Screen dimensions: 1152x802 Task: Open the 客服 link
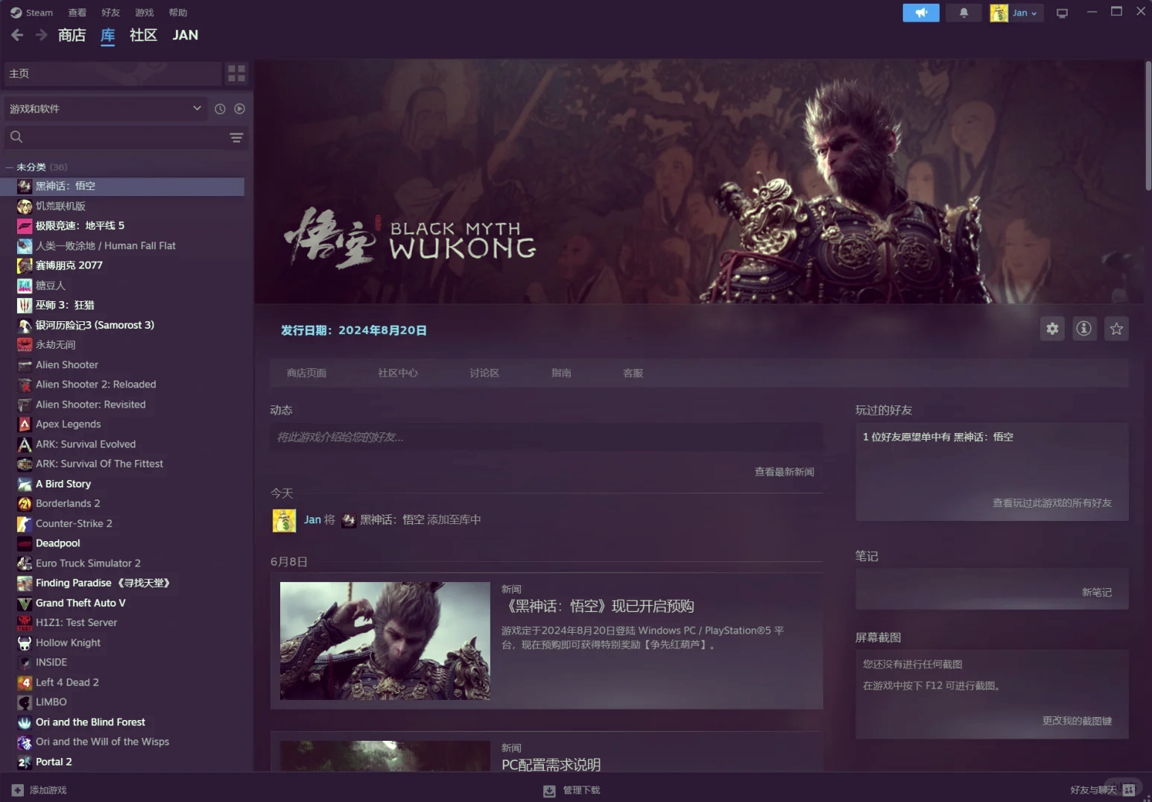[633, 373]
